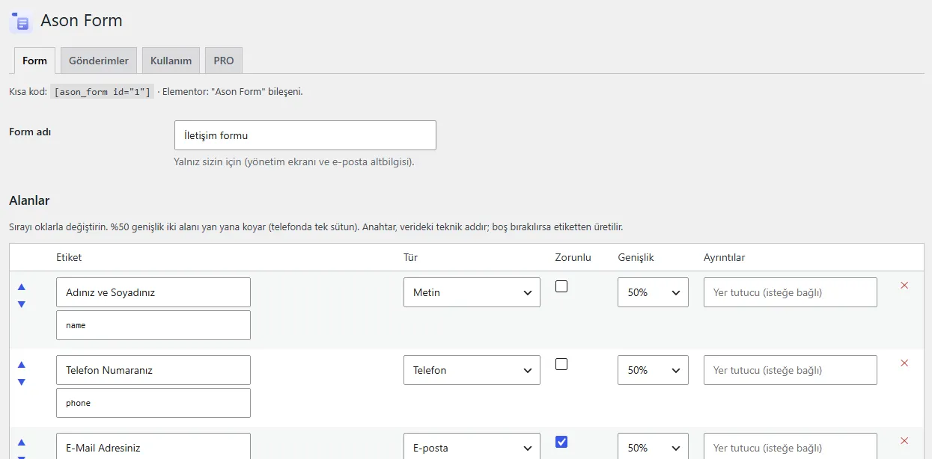Delete the Adınız ve Soyadınız row
This screenshot has height=459, width=932.
click(x=904, y=286)
